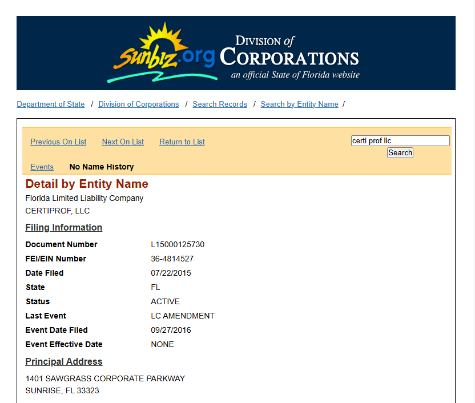This screenshot has width=475, height=403.
Task: Click the Sunbiz.org sun logo
Action: [163, 53]
